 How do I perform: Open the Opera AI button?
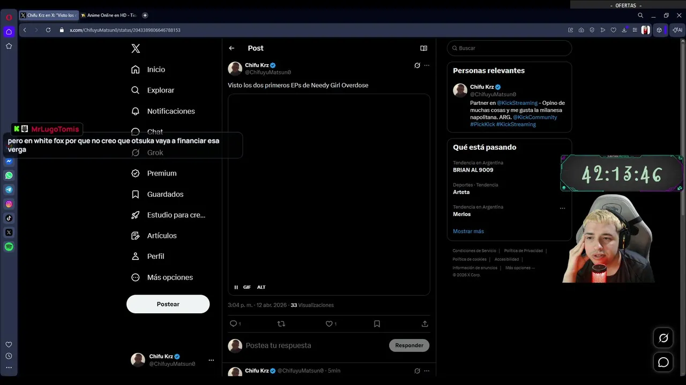pyautogui.click(x=677, y=30)
